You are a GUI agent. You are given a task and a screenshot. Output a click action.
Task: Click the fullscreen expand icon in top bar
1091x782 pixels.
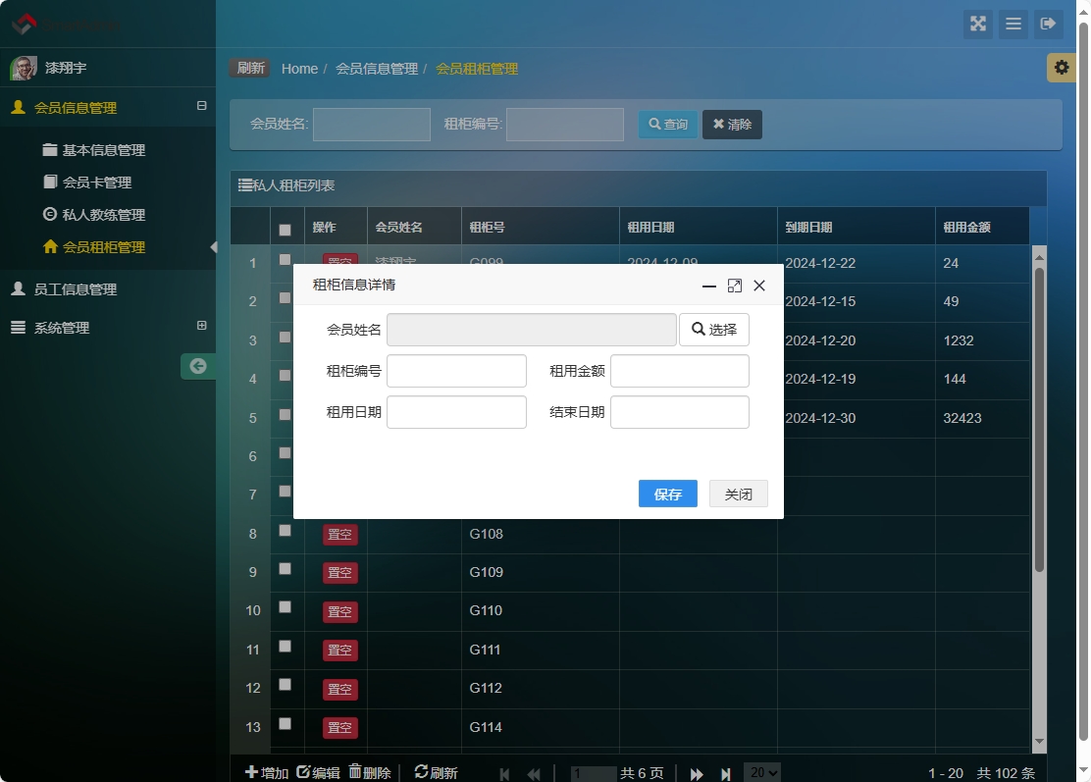977,24
